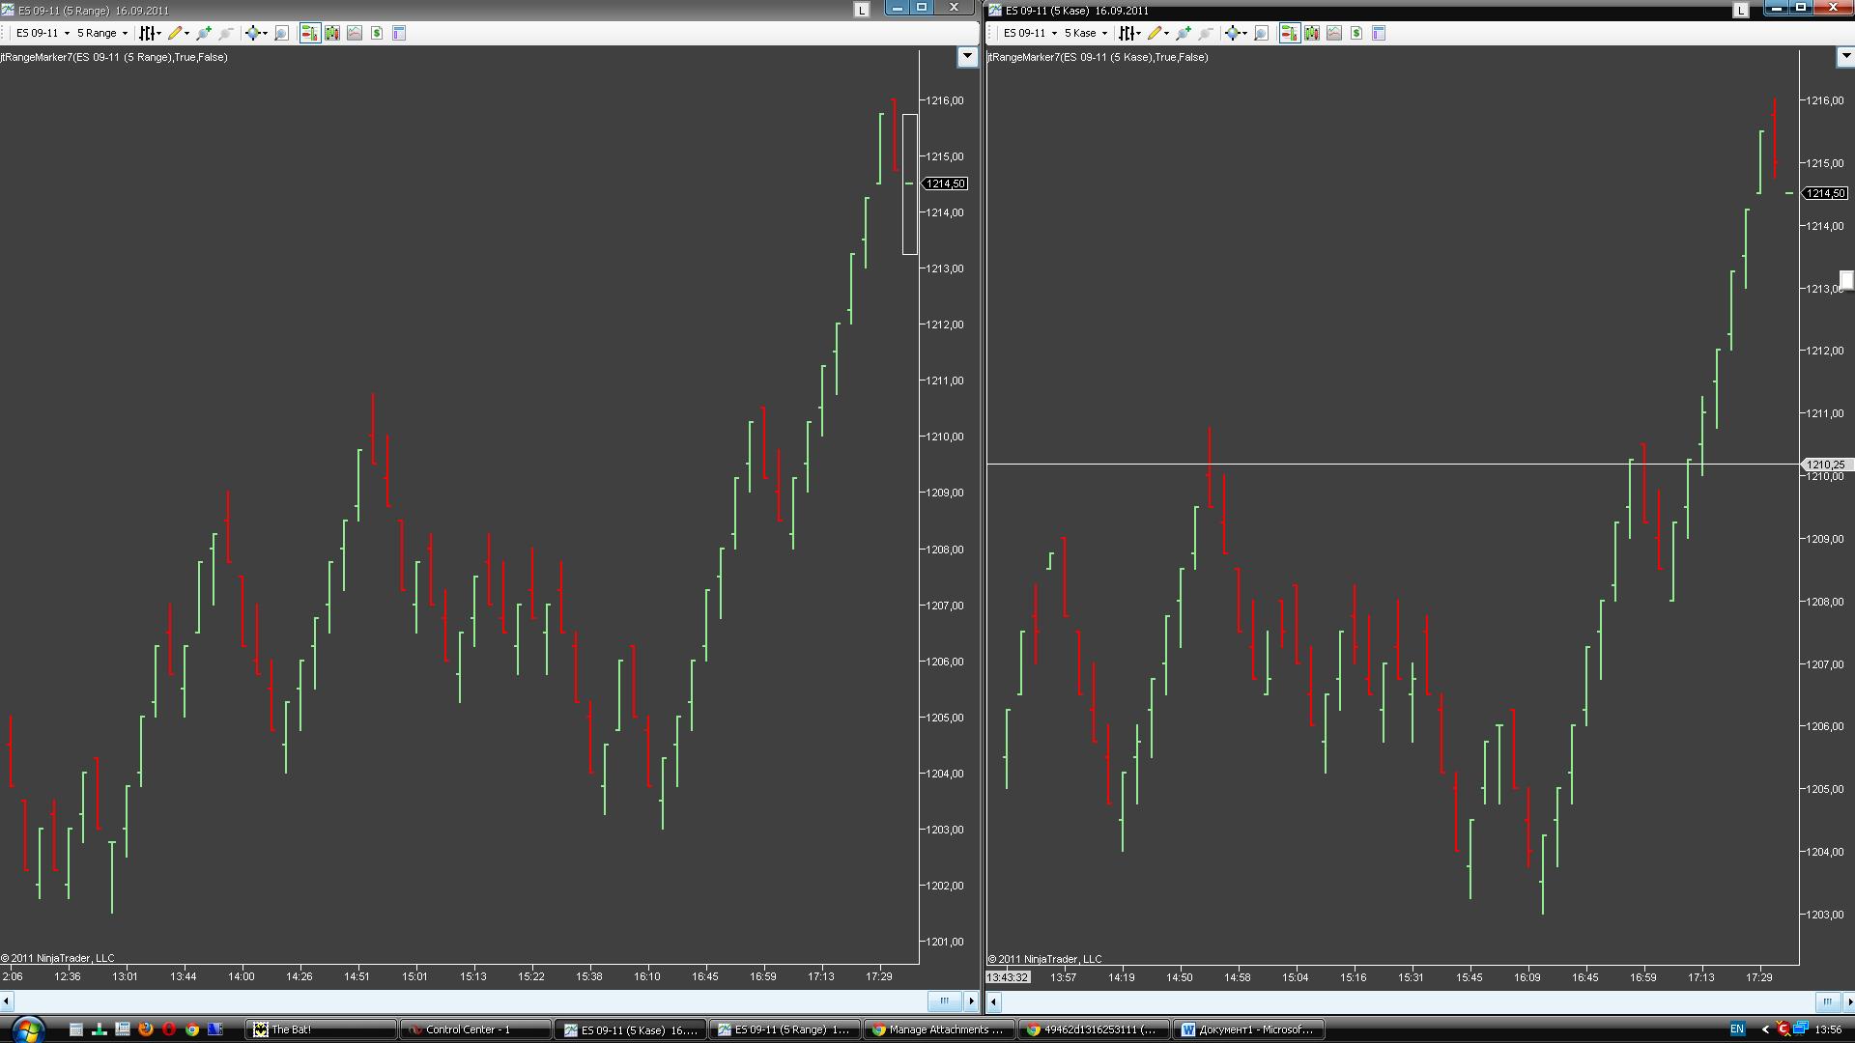Viewport: 1855px width, 1043px height.
Task: Click the zoom magnifier icon in Kase chart
Action: [x=1261, y=33]
